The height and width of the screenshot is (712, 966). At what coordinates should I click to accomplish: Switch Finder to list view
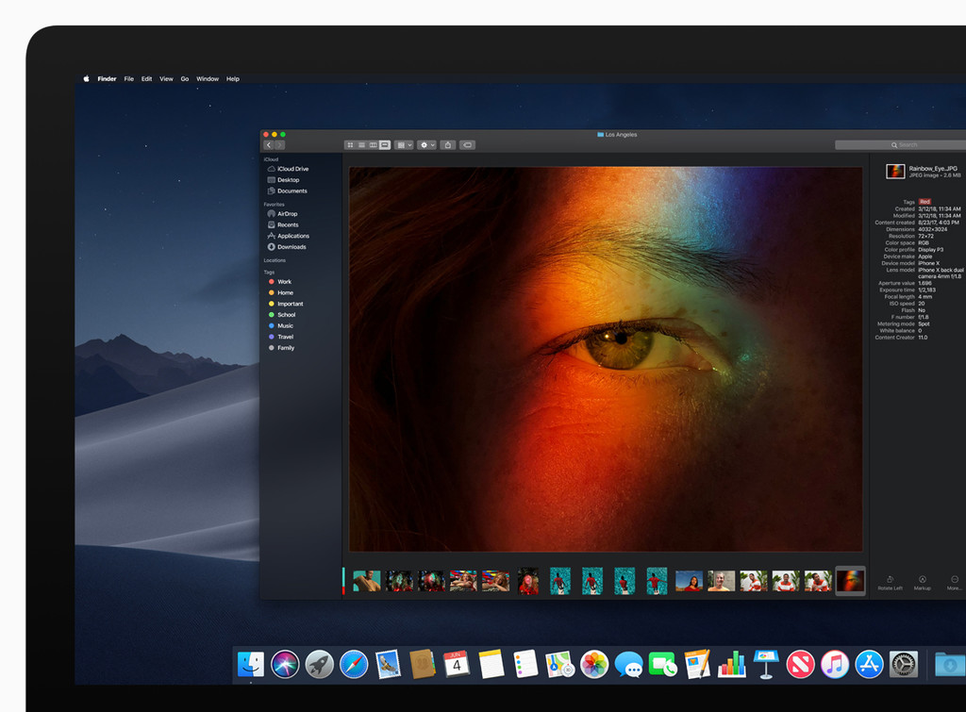(x=362, y=145)
